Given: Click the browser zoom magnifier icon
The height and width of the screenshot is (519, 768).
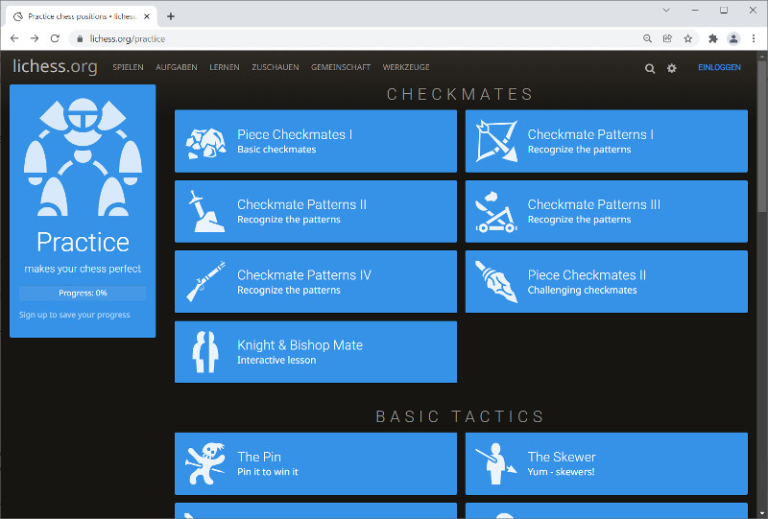Looking at the screenshot, I should (x=647, y=38).
